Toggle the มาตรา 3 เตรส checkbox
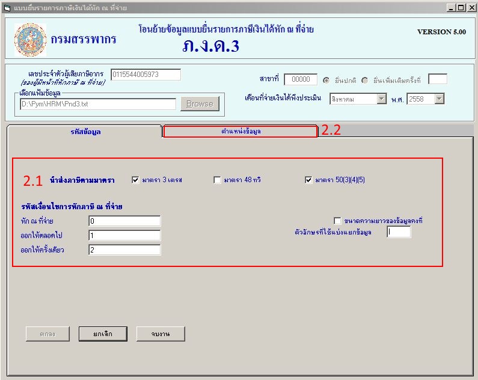 [135, 180]
